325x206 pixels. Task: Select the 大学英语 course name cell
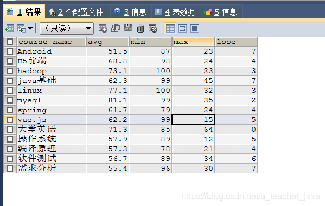tap(51, 130)
